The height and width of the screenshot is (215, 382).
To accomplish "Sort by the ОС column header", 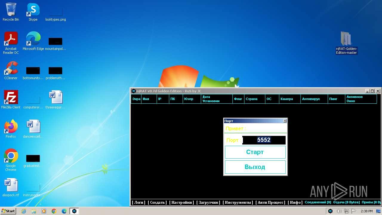I will (x=272, y=99).
